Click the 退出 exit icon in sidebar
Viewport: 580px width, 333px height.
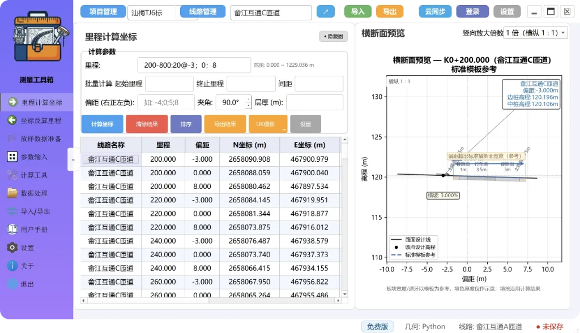[x=12, y=284]
